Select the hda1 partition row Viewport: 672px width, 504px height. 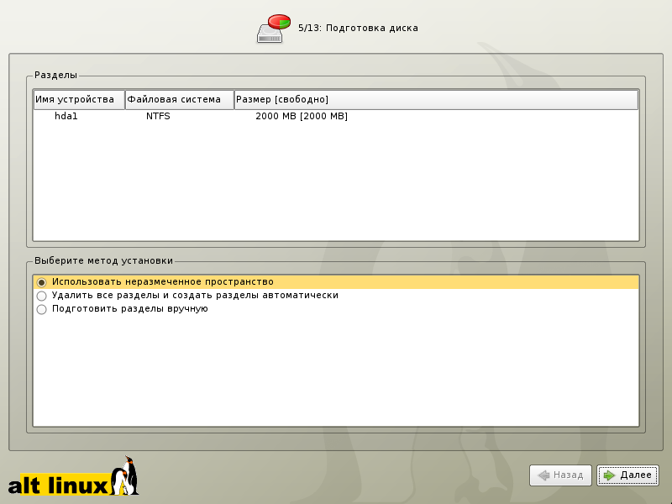(66, 116)
